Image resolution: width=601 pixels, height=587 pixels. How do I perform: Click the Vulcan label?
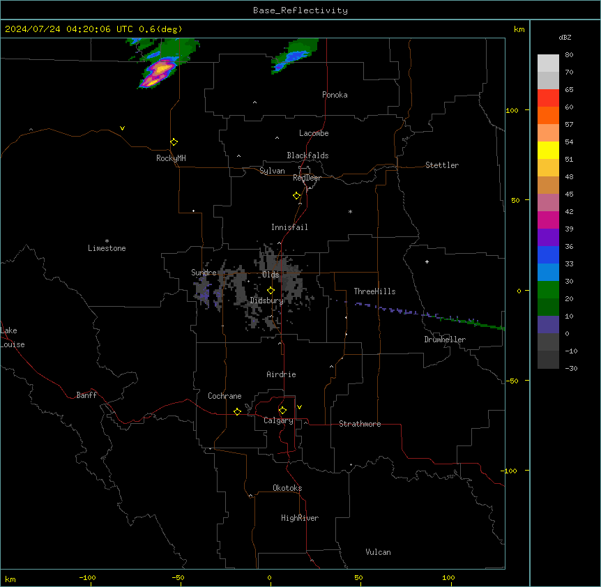(379, 552)
